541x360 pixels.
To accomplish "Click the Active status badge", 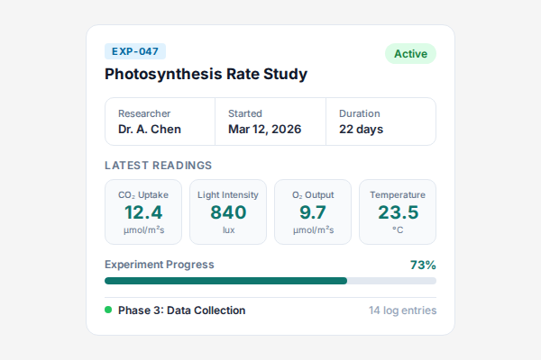I will click(x=410, y=54).
